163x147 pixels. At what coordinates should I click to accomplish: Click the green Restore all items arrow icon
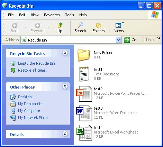pyautogui.click(x=13, y=70)
